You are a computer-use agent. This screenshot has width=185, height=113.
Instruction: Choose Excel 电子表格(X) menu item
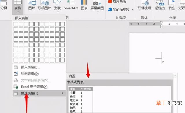pos(39,87)
